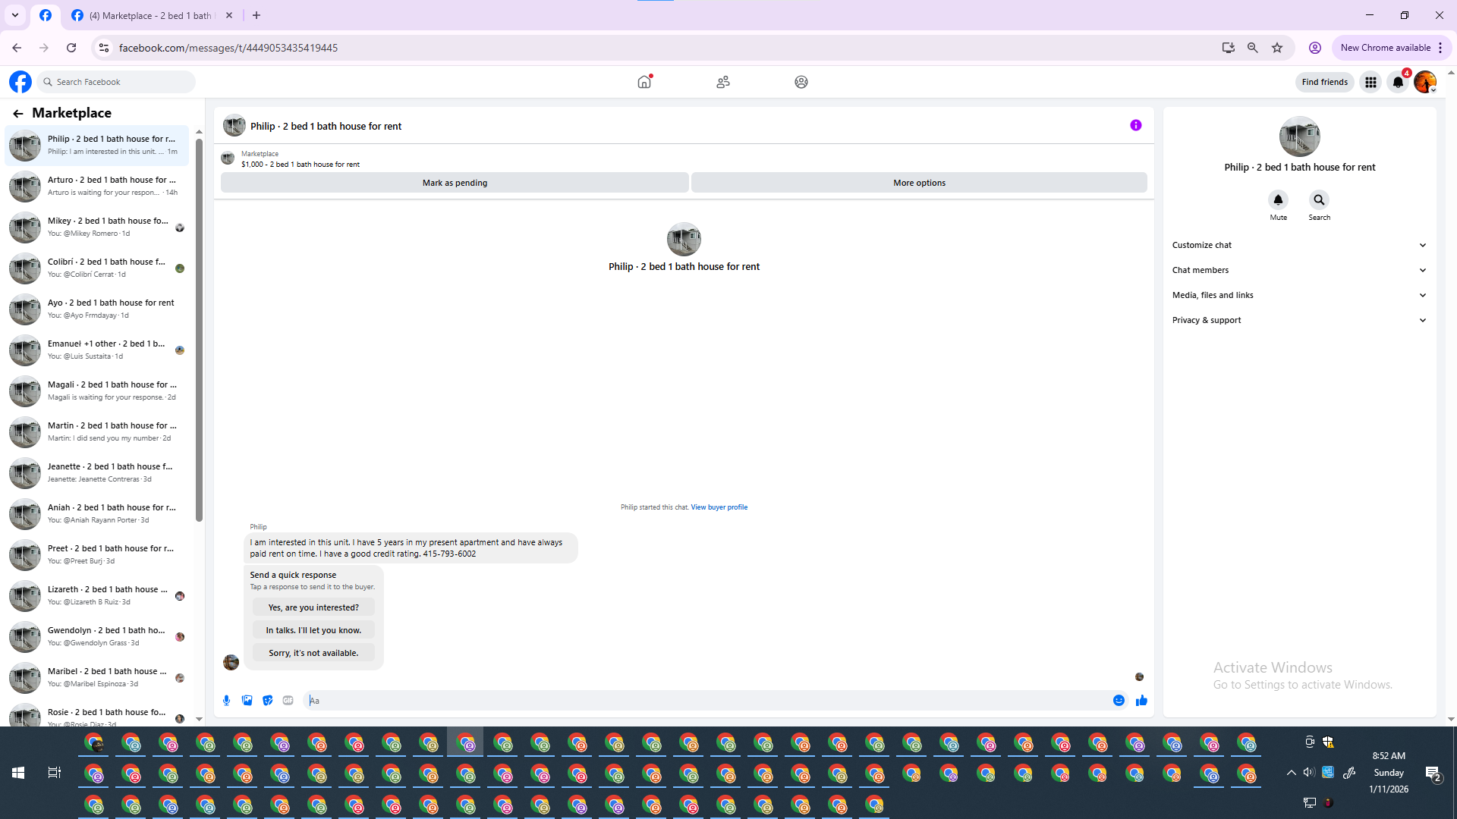Viewport: 1457px width, 819px height.
Task: Open the Windows volume control
Action: [x=1309, y=773]
